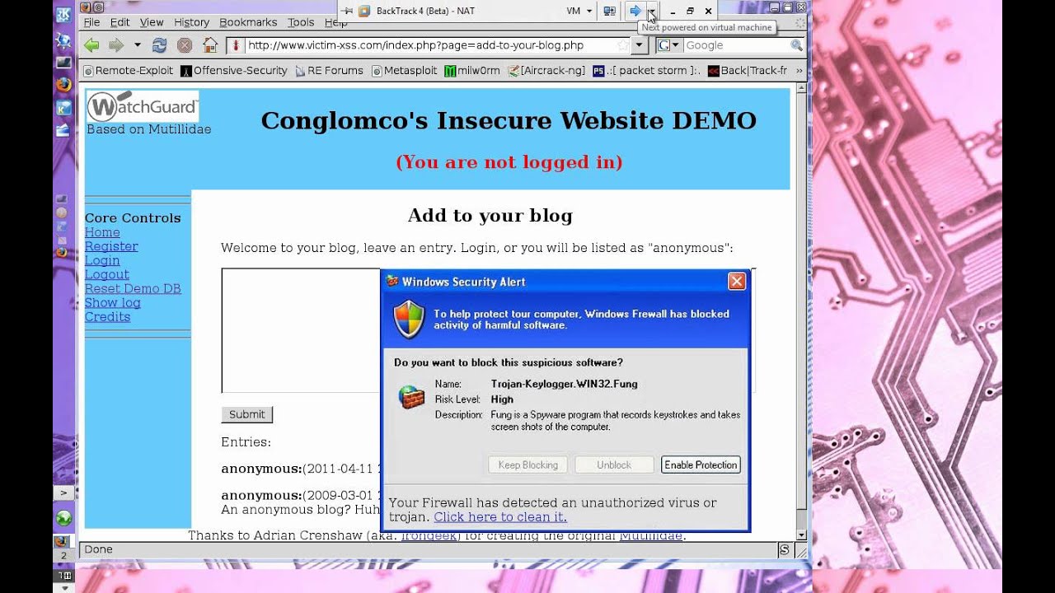Open the back/forward history dropdown arrow

137,45
